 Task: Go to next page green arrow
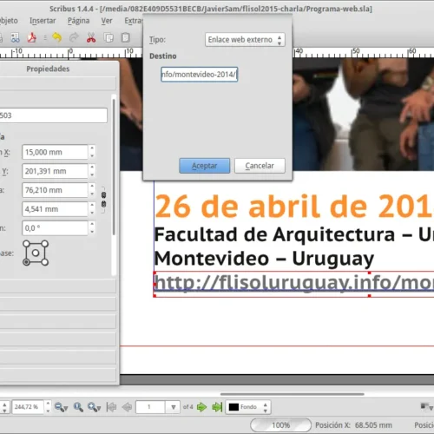coord(201,407)
